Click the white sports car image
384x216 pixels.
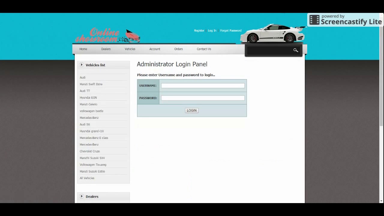click(x=273, y=33)
